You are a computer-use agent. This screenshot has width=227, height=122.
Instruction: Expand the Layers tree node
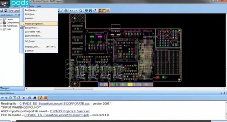click(1, 19)
